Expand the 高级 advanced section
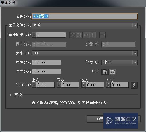Screen dimensions: 146x132 11,95
